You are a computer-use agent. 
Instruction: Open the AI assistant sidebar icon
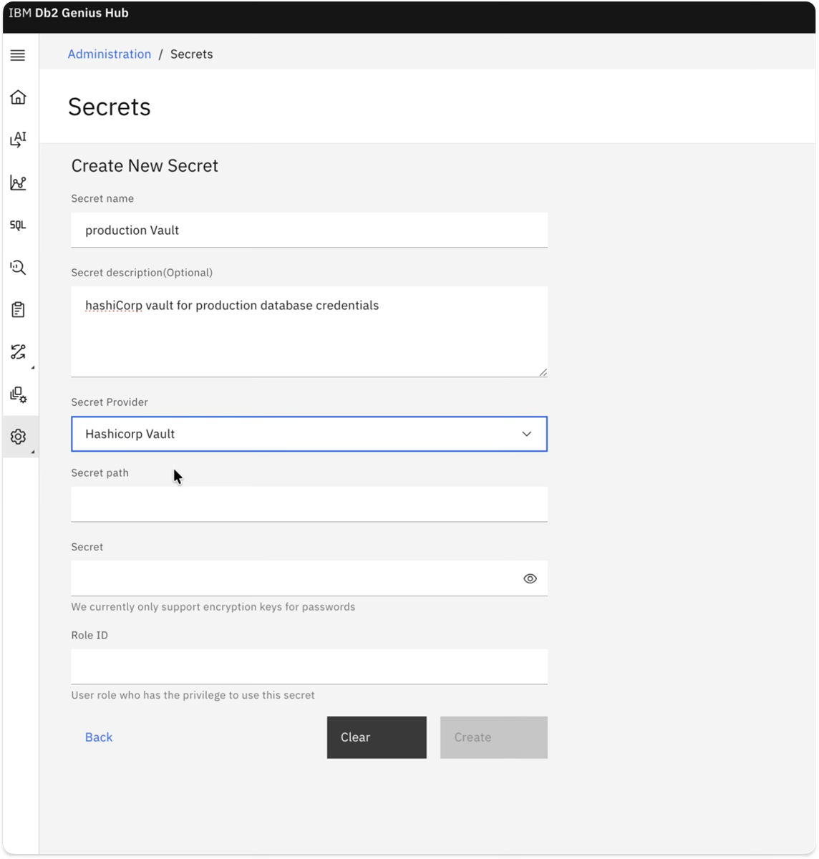click(18, 139)
